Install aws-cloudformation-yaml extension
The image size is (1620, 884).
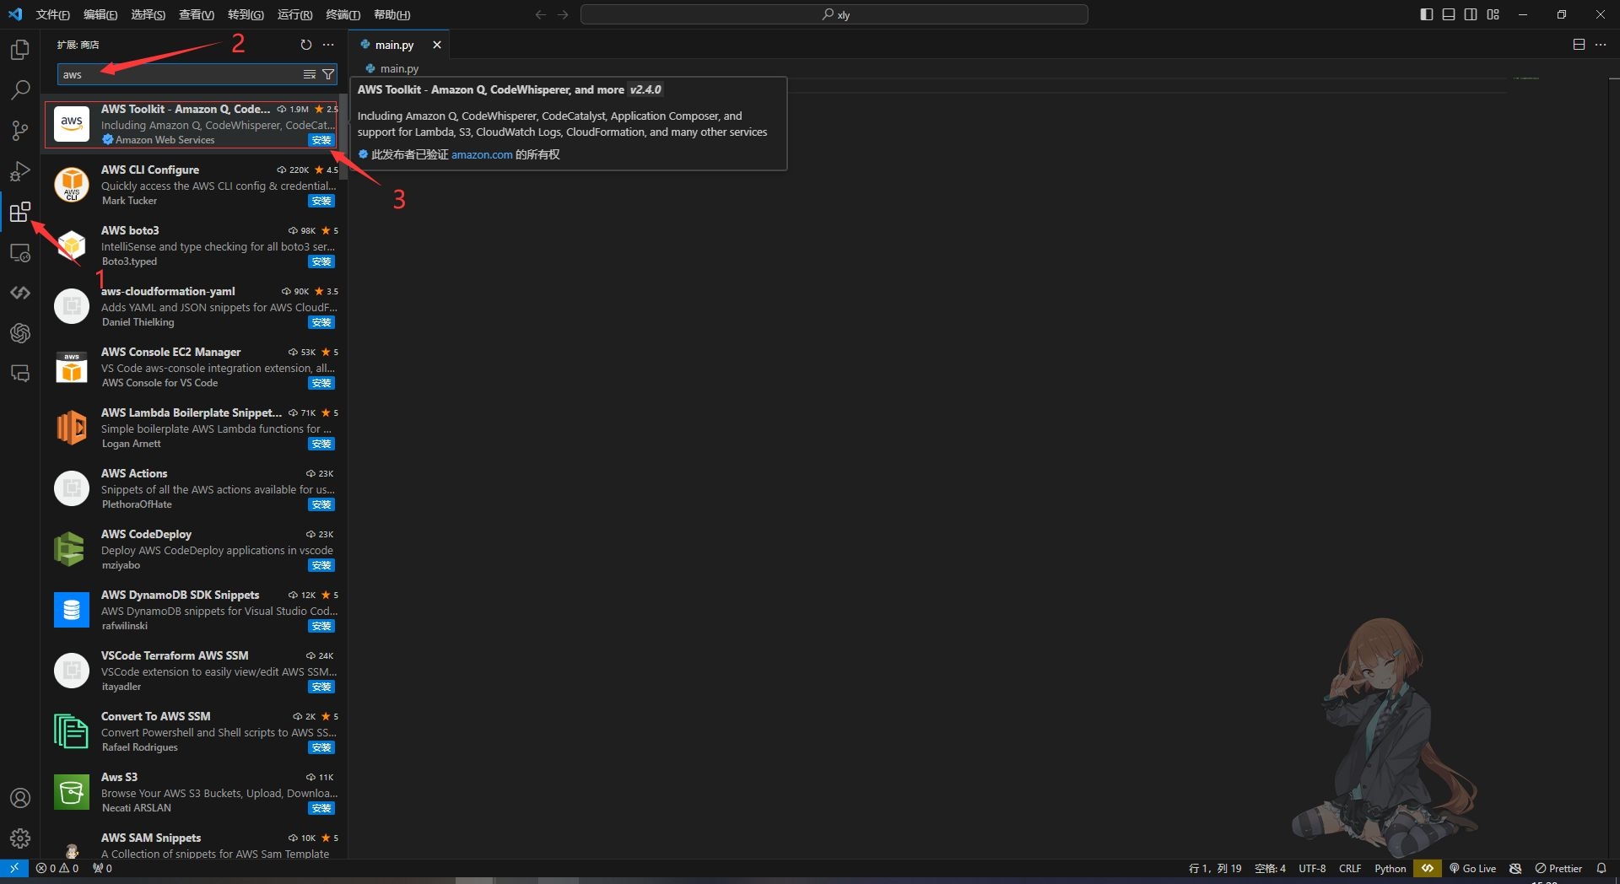(321, 322)
